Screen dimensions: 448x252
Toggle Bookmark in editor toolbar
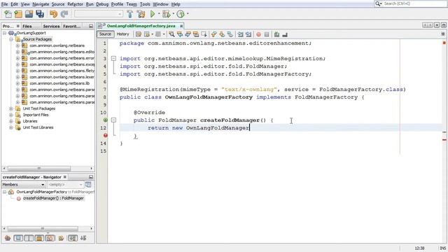tap(230, 34)
